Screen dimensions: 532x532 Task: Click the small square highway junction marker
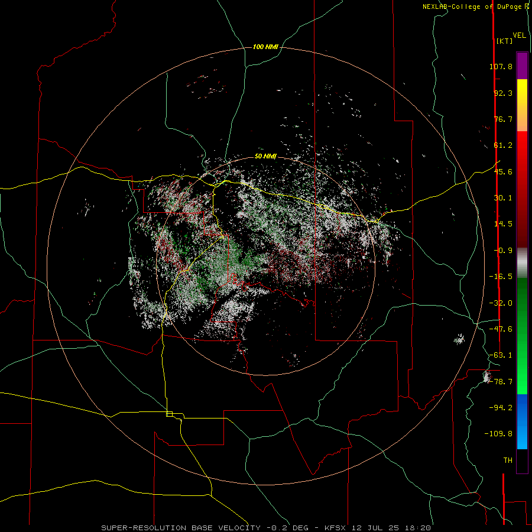169,414
